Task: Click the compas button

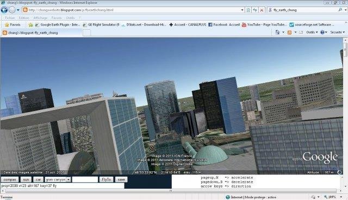Action: tap(10, 179)
